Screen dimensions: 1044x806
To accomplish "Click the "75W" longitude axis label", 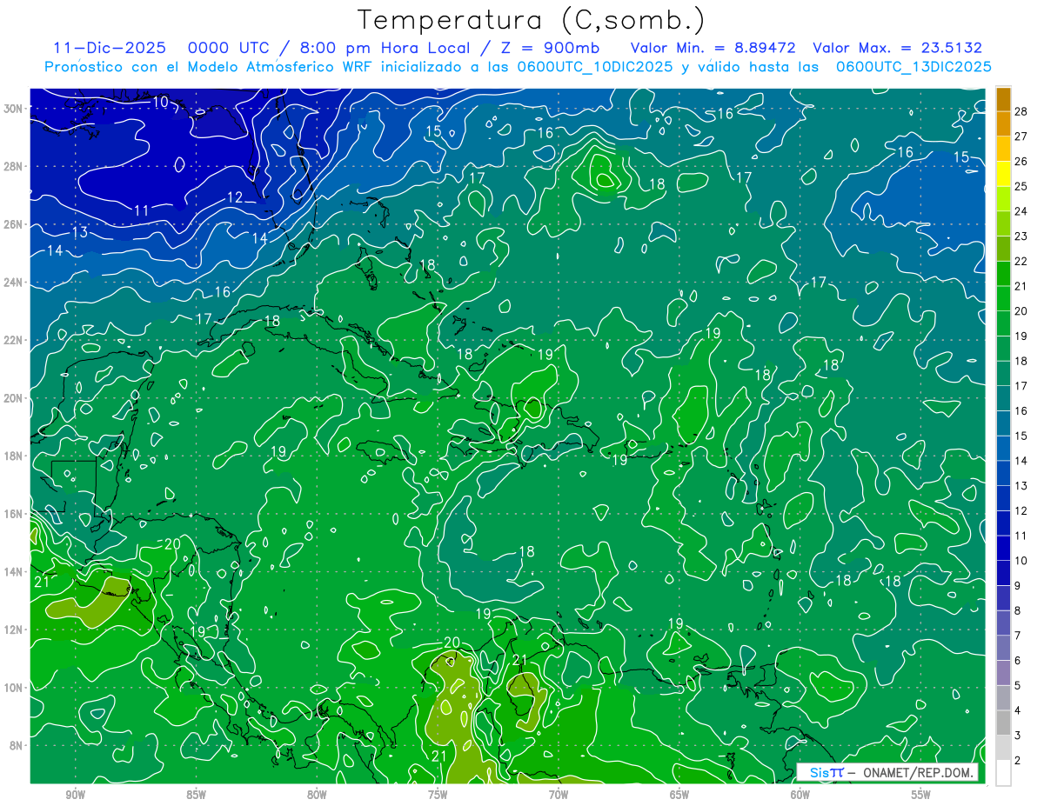I will pos(438,795).
